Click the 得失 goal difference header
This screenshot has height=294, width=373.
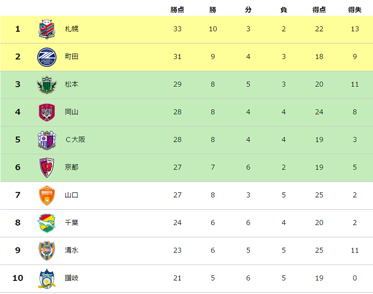[355, 10]
